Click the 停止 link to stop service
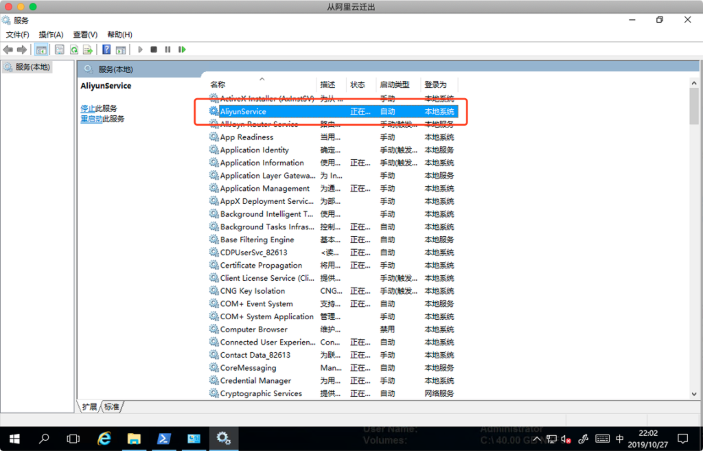Screen dimensions: 703x451 87,108
